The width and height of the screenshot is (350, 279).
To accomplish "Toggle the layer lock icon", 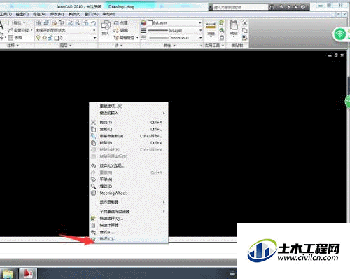I will tap(50, 38).
